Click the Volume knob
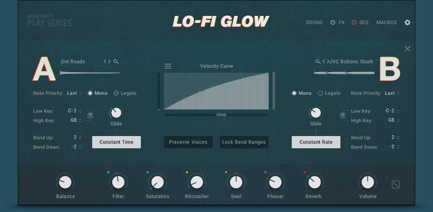The height and width of the screenshot is (212, 433). click(368, 182)
